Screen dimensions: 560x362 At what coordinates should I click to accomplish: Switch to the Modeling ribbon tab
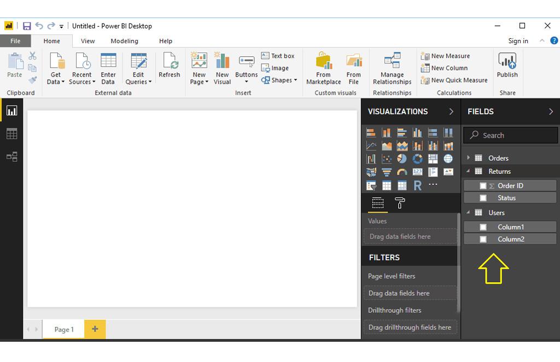124,41
